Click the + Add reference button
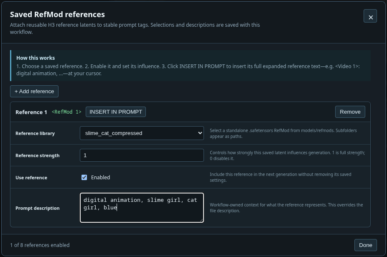Viewport: 387px width, 257px height. (34, 92)
